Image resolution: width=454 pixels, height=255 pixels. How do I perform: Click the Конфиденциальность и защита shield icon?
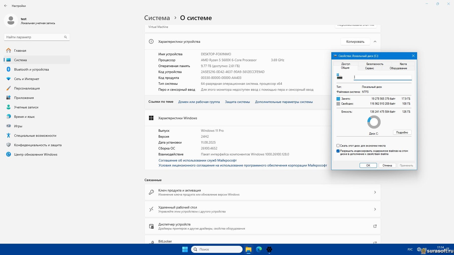(9, 145)
